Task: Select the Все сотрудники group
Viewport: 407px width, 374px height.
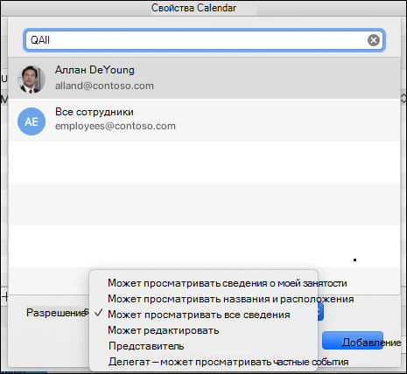Action: click(95, 112)
